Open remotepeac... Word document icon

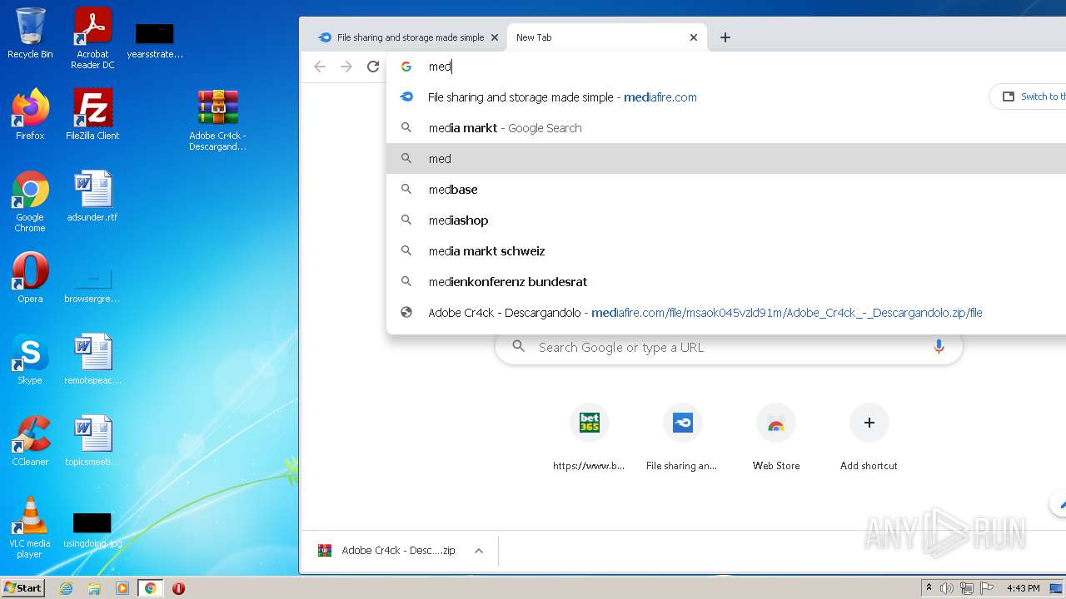click(x=92, y=359)
